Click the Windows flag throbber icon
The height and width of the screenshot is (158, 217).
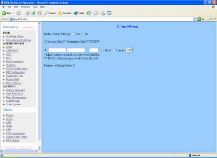(213, 7)
